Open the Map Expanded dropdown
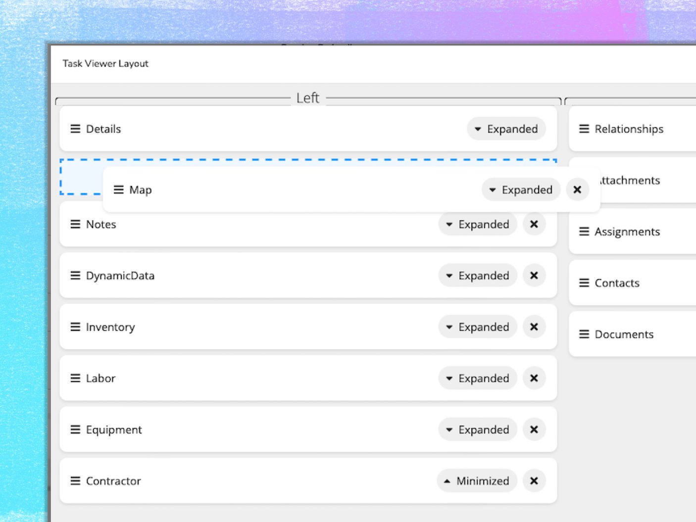This screenshot has width=696, height=522. pyautogui.click(x=521, y=190)
